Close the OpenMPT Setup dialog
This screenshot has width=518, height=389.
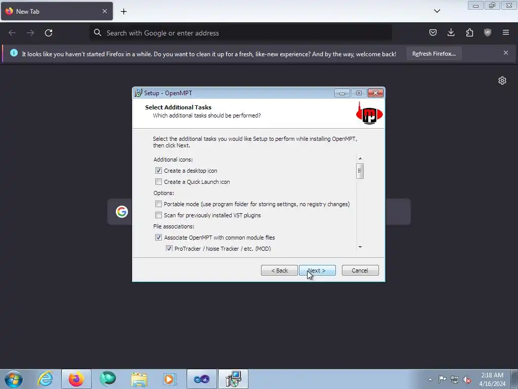pyautogui.click(x=375, y=93)
